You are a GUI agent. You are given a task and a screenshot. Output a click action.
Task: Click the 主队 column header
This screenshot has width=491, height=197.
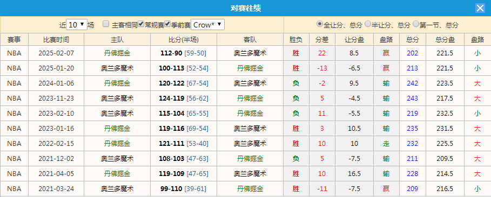click(117, 40)
